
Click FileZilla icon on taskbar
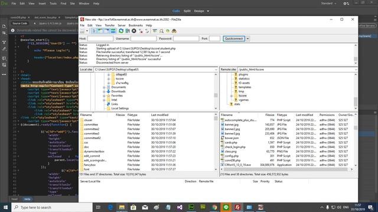(x=237, y=207)
